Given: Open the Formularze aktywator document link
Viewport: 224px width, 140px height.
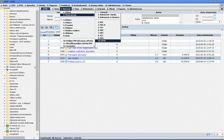Looking at the screenshot, I should pyautogui.click(x=77, y=55).
